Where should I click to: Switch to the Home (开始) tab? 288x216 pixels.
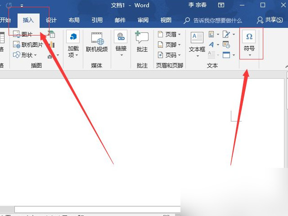pyautogui.click(x=5, y=20)
